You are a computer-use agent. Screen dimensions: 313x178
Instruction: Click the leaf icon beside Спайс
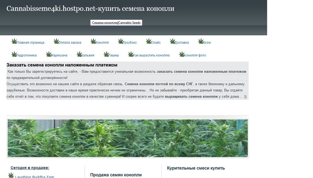point(149,41)
